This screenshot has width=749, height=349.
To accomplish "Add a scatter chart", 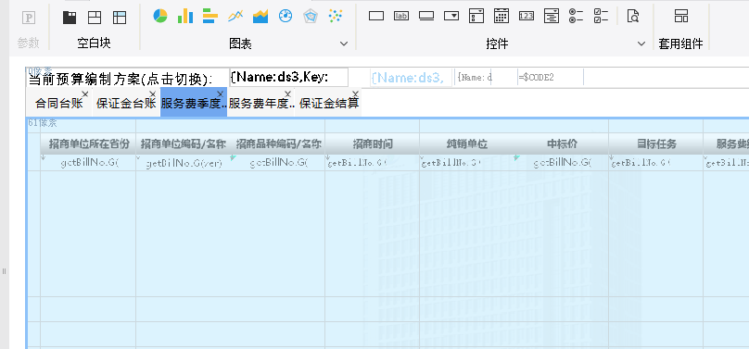I will click(336, 16).
